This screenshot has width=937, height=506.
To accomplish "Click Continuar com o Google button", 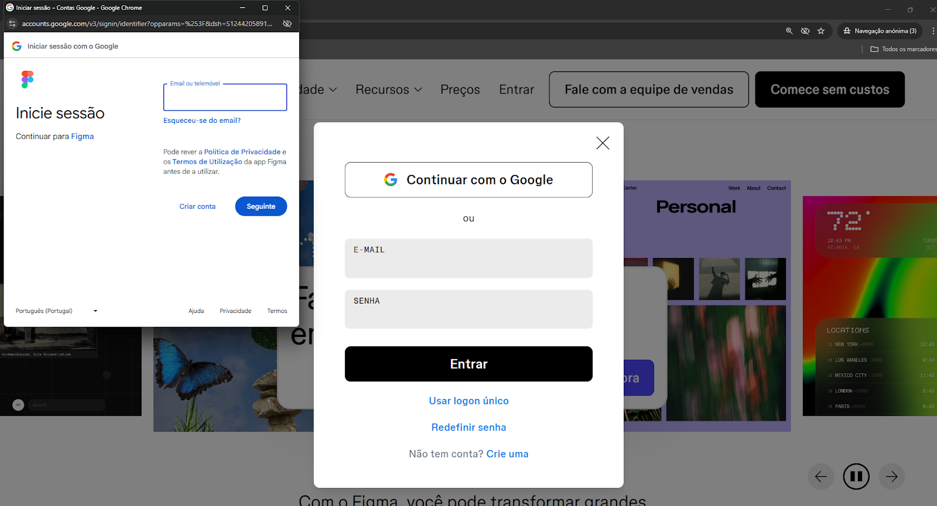I will pyautogui.click(x=468, y=180).
